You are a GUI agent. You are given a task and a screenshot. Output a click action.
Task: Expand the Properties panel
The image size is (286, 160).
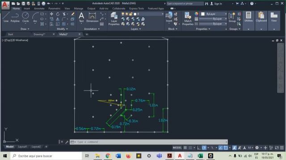pyautogui.click(x=203, y=29)
